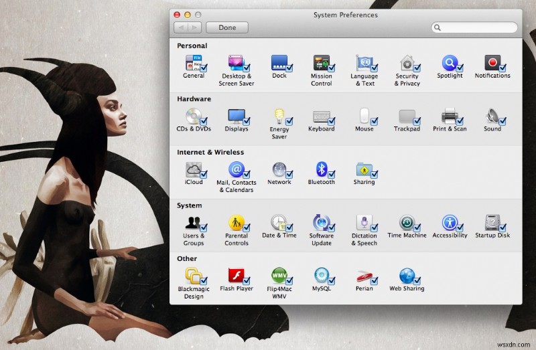The width and height of the screenshot is (536, 350).
Task: Click the Bluetooth preference icon
Action: (321, 169)
